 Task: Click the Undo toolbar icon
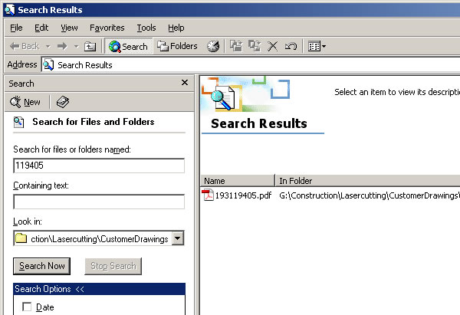[x=291, y=46]
